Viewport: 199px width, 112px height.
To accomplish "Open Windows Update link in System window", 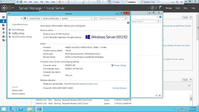I will (18, 94).
